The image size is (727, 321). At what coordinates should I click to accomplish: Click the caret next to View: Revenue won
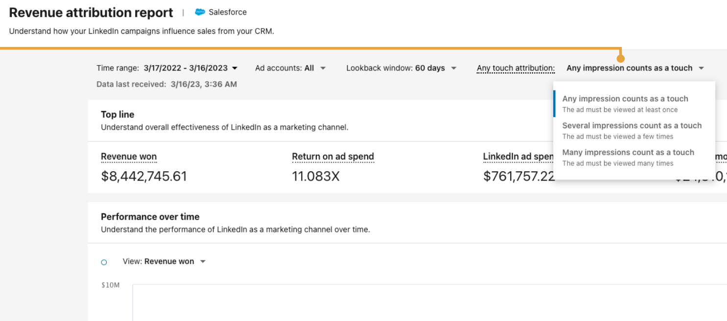(202, 261)
